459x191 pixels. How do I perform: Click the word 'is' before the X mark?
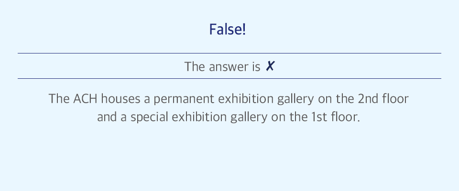point(256,66)
